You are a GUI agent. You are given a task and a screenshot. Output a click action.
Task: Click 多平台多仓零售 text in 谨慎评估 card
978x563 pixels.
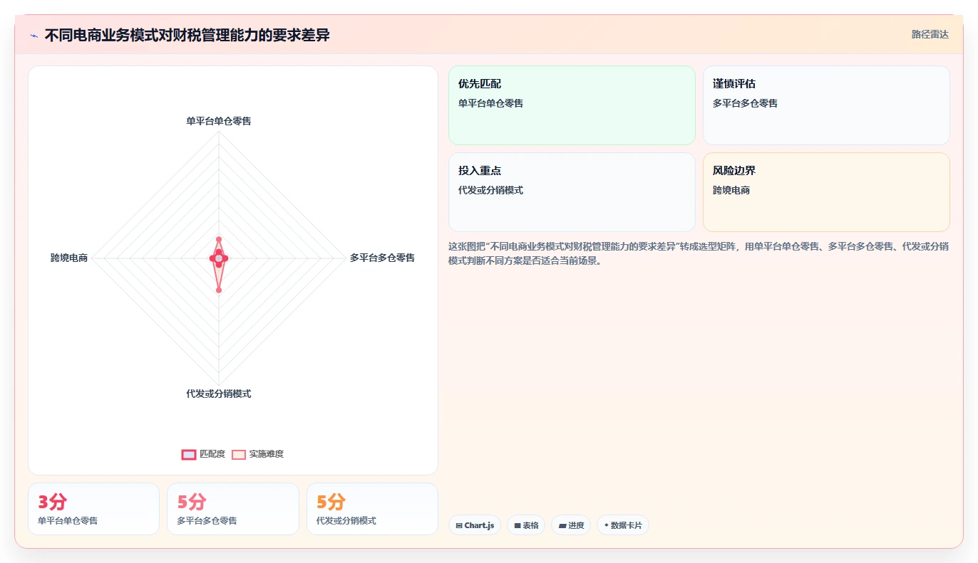[x=745, y=103]
